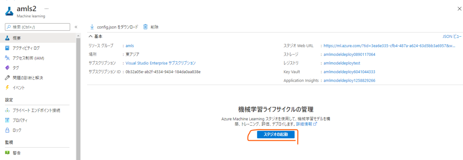The height and width of the screenshot is (160, 463).
Task: Click the 問題の診断と解決 wrench icon
Action: tap(7, 78)
